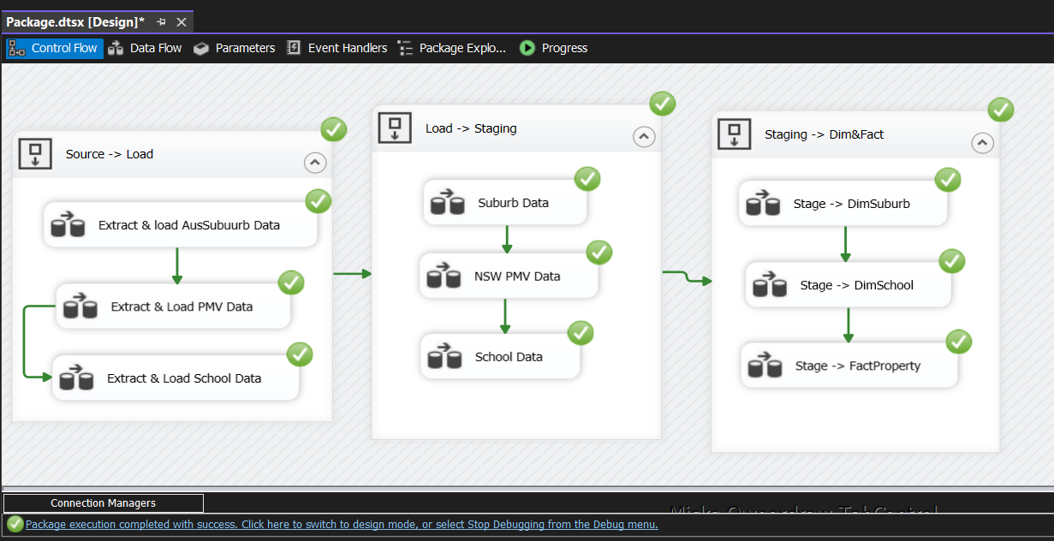Click the Staging -> Dim&Fact sequence container icon
This screenshot has height=541, width=1054.
[734, 134]
